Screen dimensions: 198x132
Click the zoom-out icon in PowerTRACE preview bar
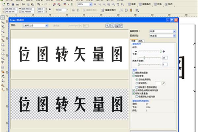point(112,26)
